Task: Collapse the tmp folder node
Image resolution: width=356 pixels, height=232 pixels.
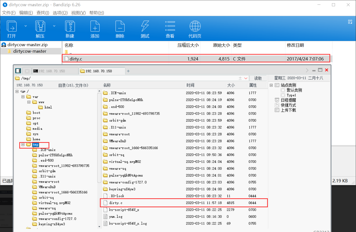Action: coord(23,145)
